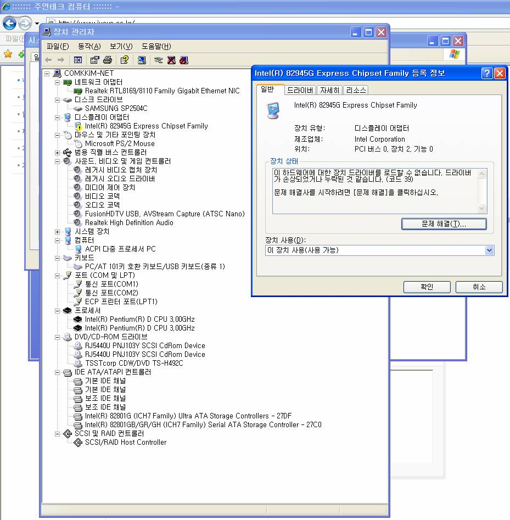Click the 취소 button
The image size is (510, 520).
479,287
